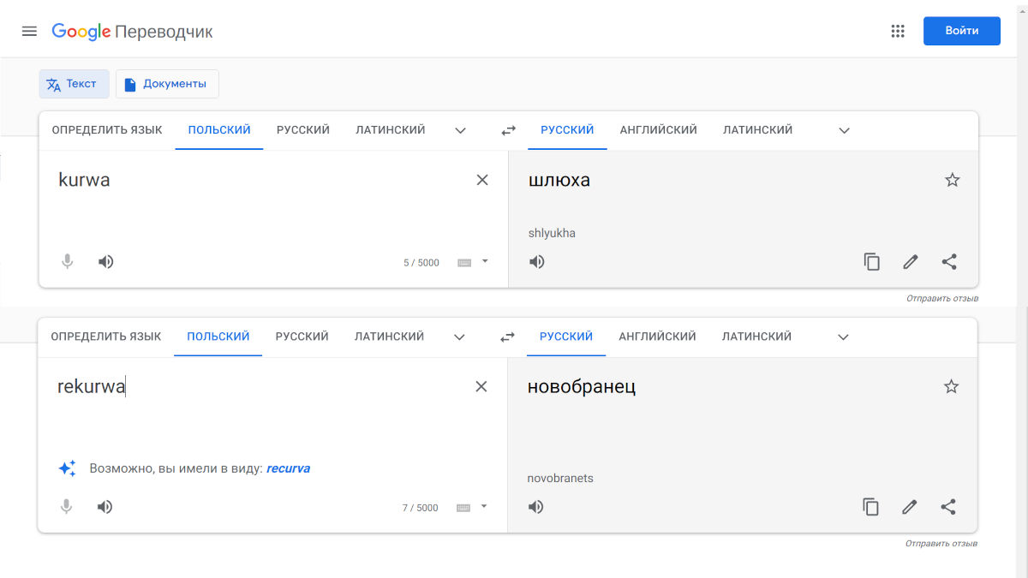Image resolution: width=1028 pixels, height=578 pixels.
Task: Activate voice input in the top translator
Action: [x=68, y=262]
